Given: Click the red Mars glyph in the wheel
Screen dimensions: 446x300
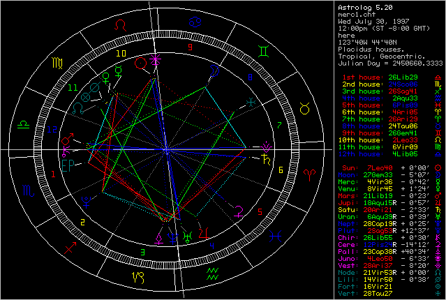Looking at the screenshot, I should tap(67, 139).
